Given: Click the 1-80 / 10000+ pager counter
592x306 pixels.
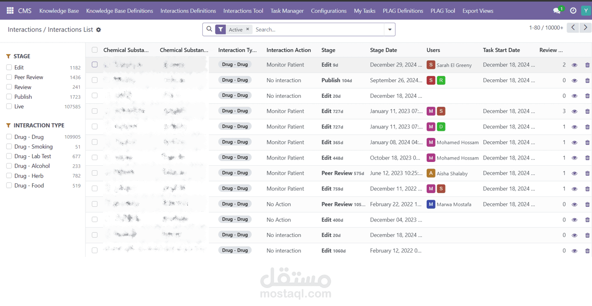Looking at the screenshot, I should pos(546,27).
